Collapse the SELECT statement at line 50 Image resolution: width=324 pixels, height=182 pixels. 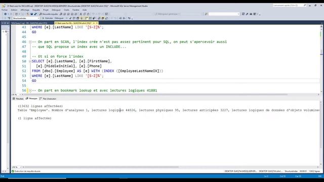[x=30, y=61]
